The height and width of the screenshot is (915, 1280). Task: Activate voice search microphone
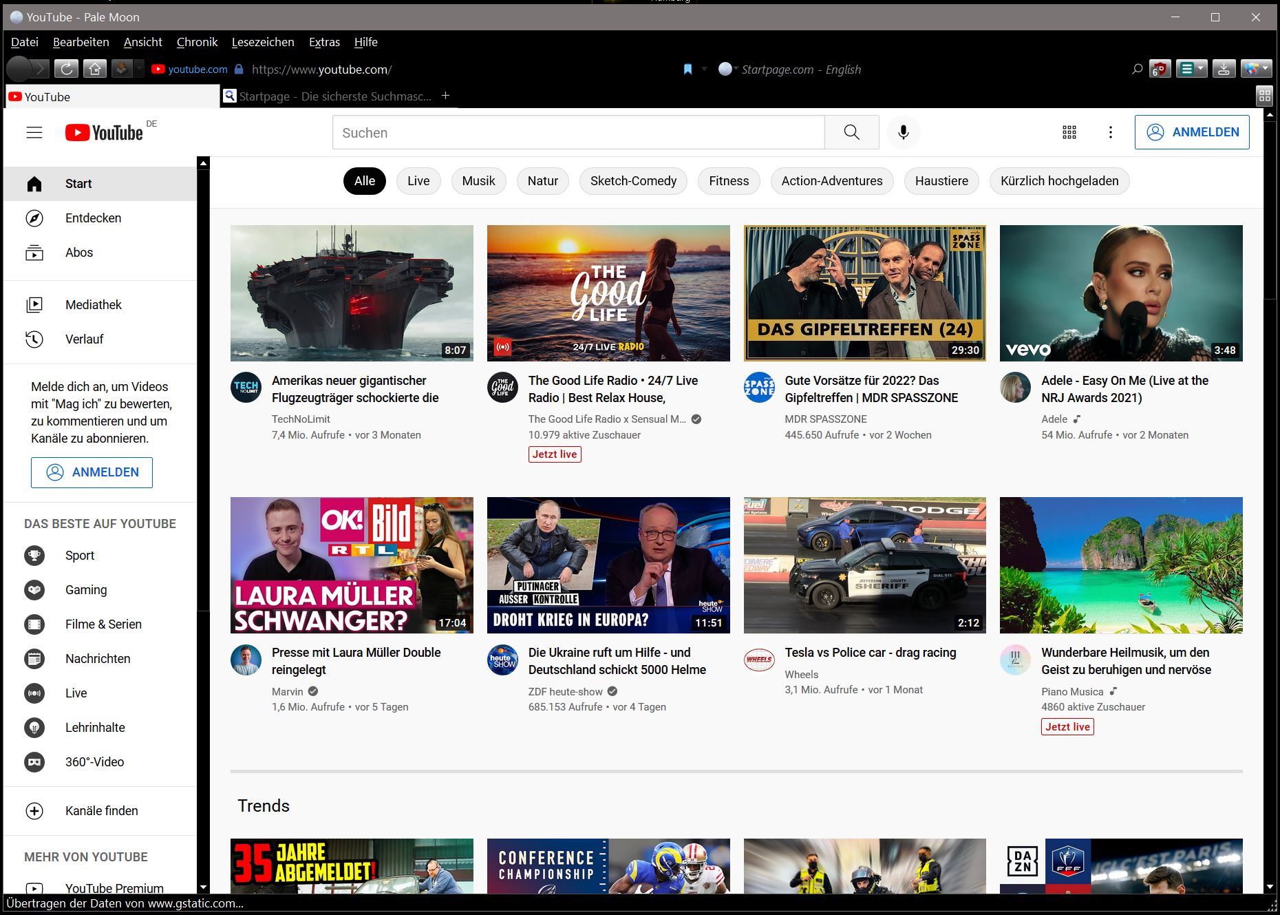pos(904,132)
